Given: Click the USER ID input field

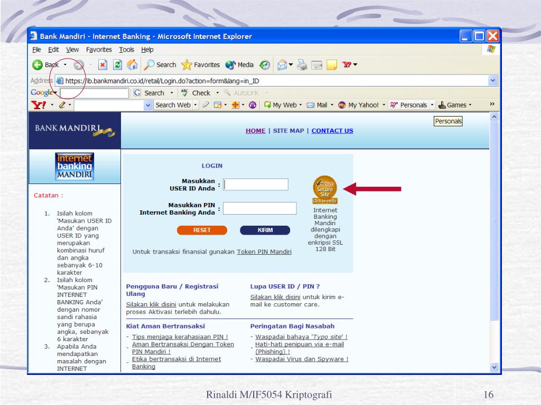Looking at the screenshot, I should click(256, 184).
